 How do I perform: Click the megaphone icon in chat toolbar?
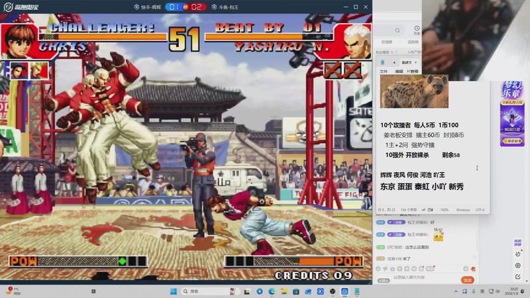pyautogui.click(x=386, y=269)
